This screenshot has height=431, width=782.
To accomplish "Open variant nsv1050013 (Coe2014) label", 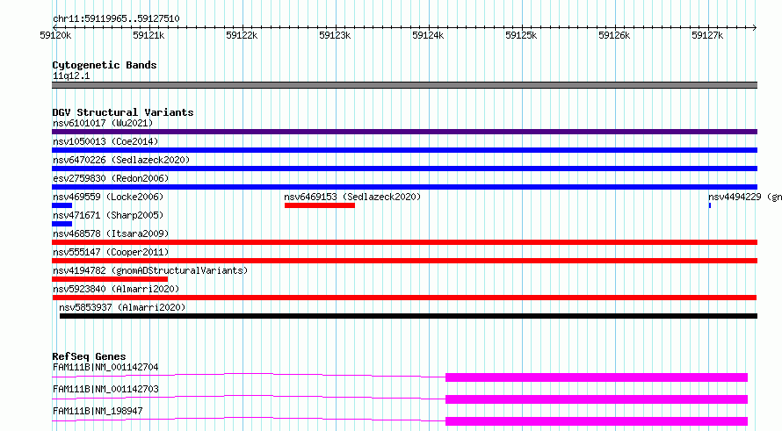I will (x=105, y=141).
